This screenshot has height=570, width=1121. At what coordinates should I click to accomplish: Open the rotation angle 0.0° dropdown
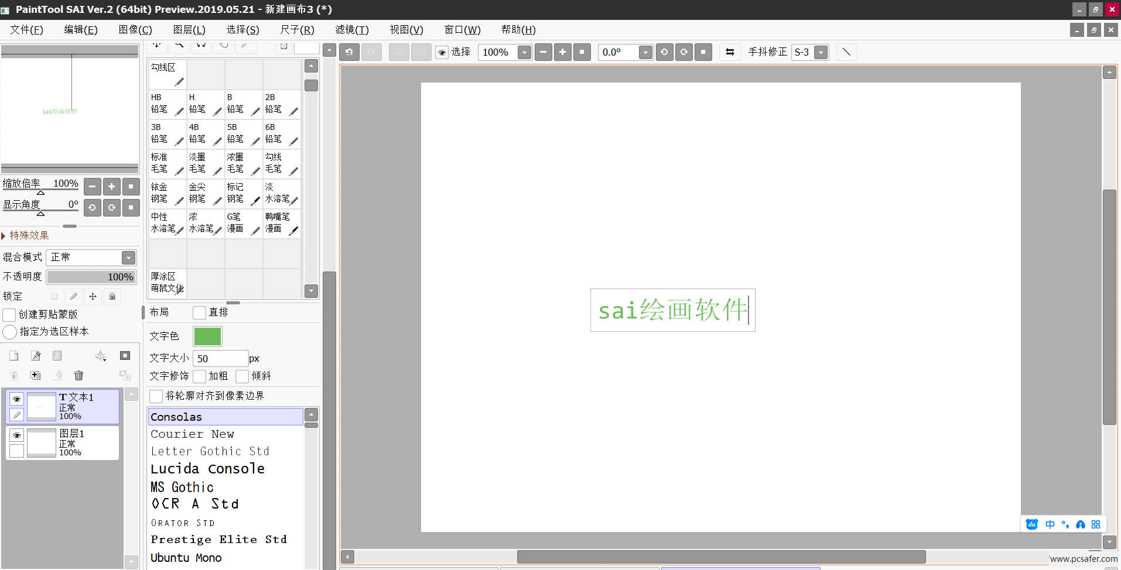pos(645,53)
